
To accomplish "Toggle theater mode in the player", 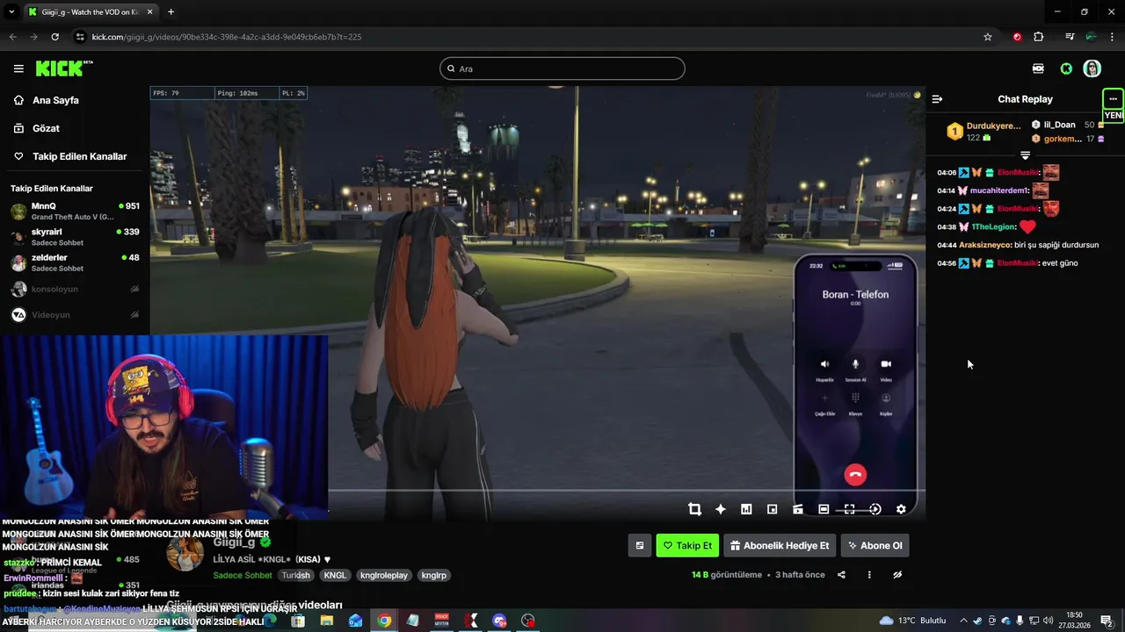I will (x=824, y=509).
